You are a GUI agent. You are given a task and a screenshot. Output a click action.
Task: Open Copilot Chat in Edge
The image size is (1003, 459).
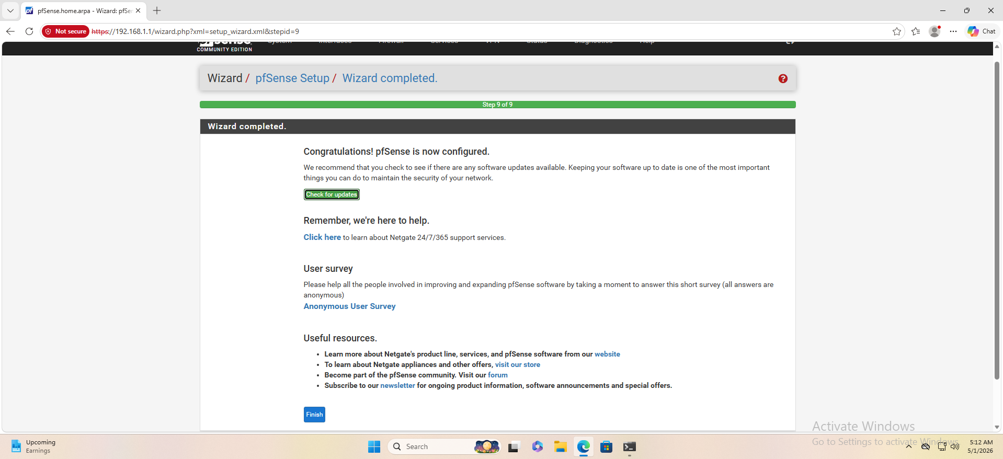tap(982, 31)
